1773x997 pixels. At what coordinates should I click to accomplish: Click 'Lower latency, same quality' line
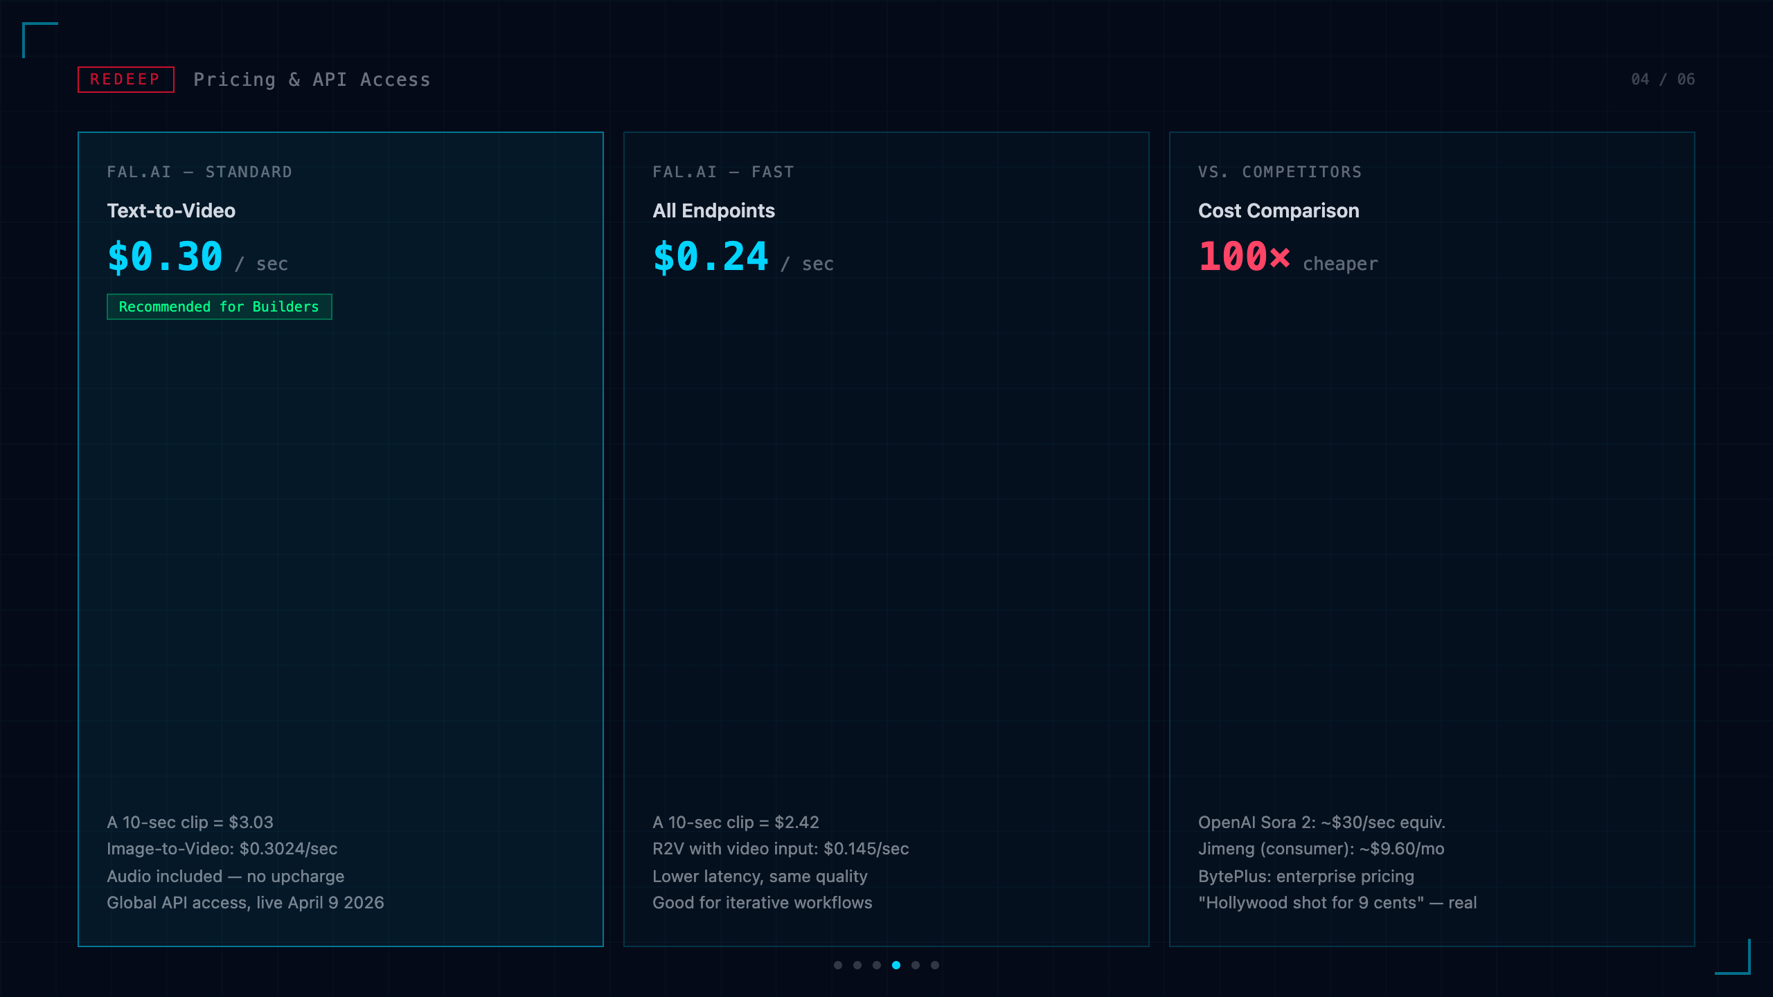pos(760,877)
